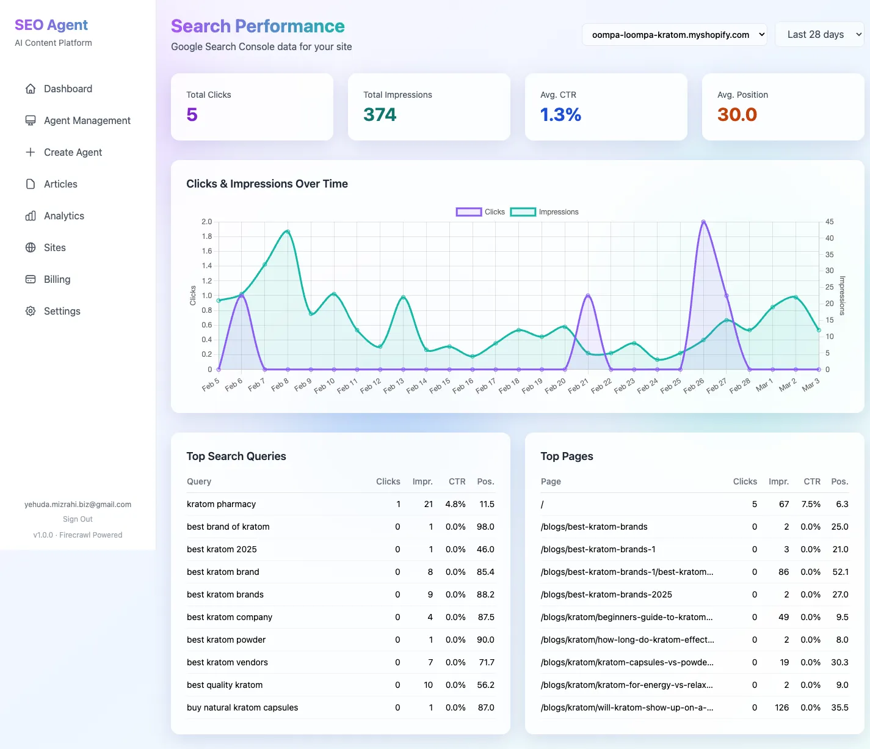Select the Feb 26 peak point on the chart

click(703, 222)
